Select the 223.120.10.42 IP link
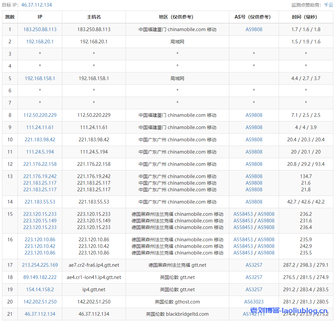This screenshot has height=323, width=336. click(40, 246)
